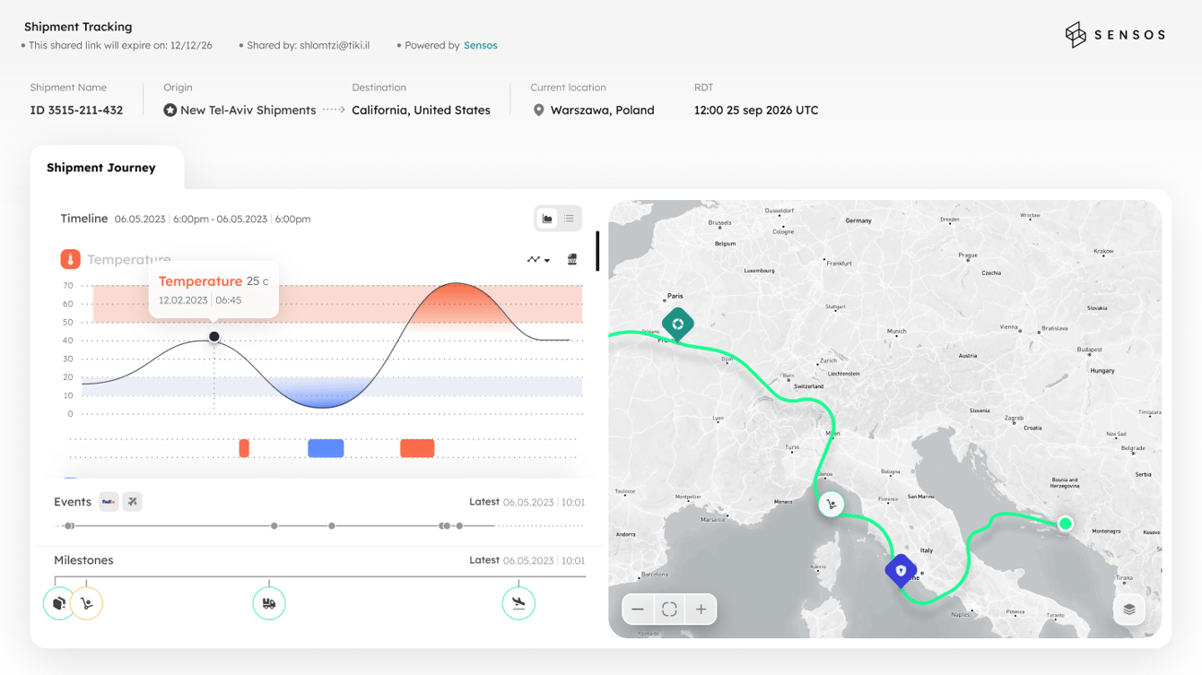The width and height of the screenshot is (1202, 675).
Task: Click the Timeline date range text
Action: 213,220
